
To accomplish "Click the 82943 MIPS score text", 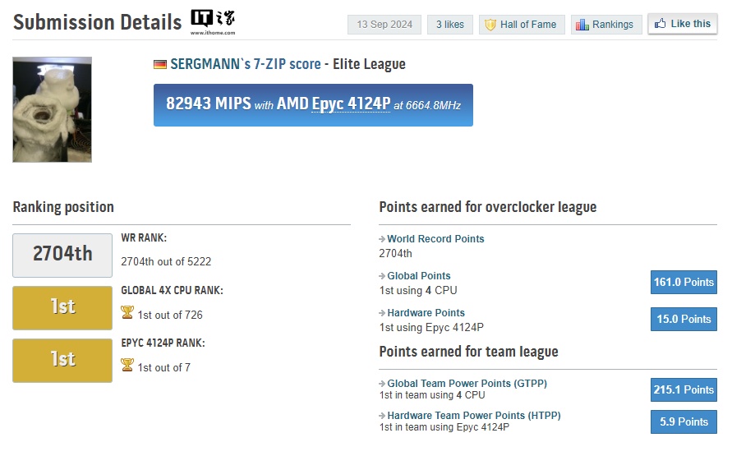I will point(208,104).
